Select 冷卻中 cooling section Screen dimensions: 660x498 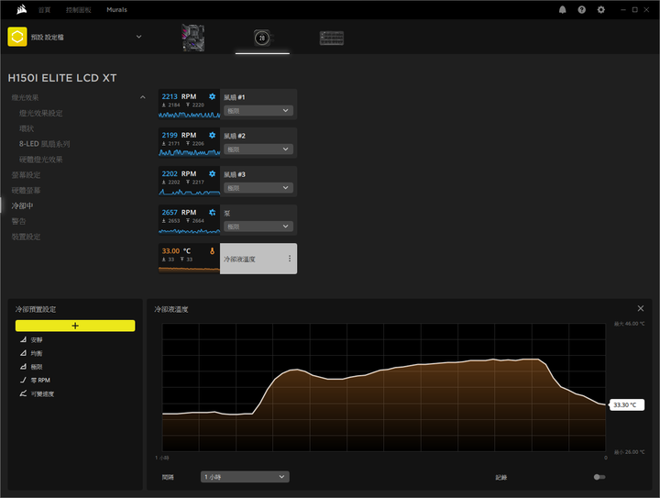tap(22, 205)
